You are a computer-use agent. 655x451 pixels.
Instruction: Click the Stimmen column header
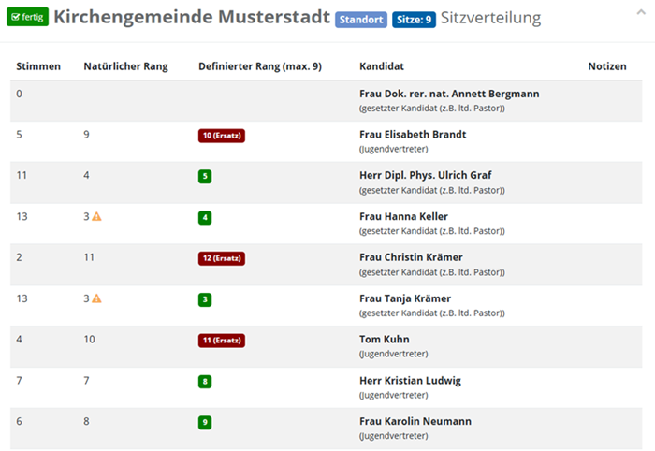(x=38, y=66)
